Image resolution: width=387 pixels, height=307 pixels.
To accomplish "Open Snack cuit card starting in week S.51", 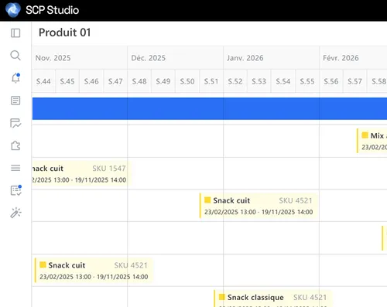I will pos(259,206).
